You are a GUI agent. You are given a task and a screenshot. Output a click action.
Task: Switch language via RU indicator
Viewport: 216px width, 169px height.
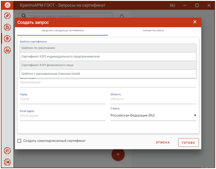pyautogui.click(x=172, y=5)
